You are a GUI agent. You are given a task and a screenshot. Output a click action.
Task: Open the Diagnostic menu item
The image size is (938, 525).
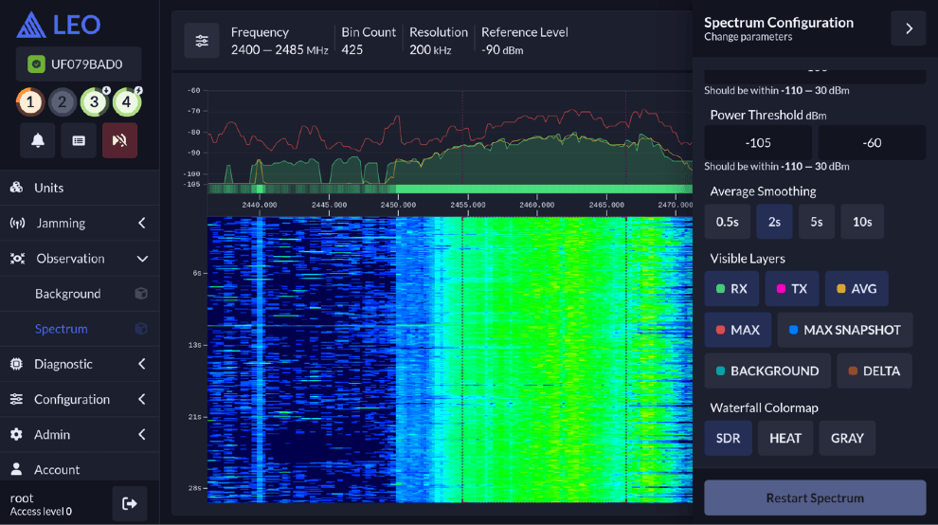(80, 364)
